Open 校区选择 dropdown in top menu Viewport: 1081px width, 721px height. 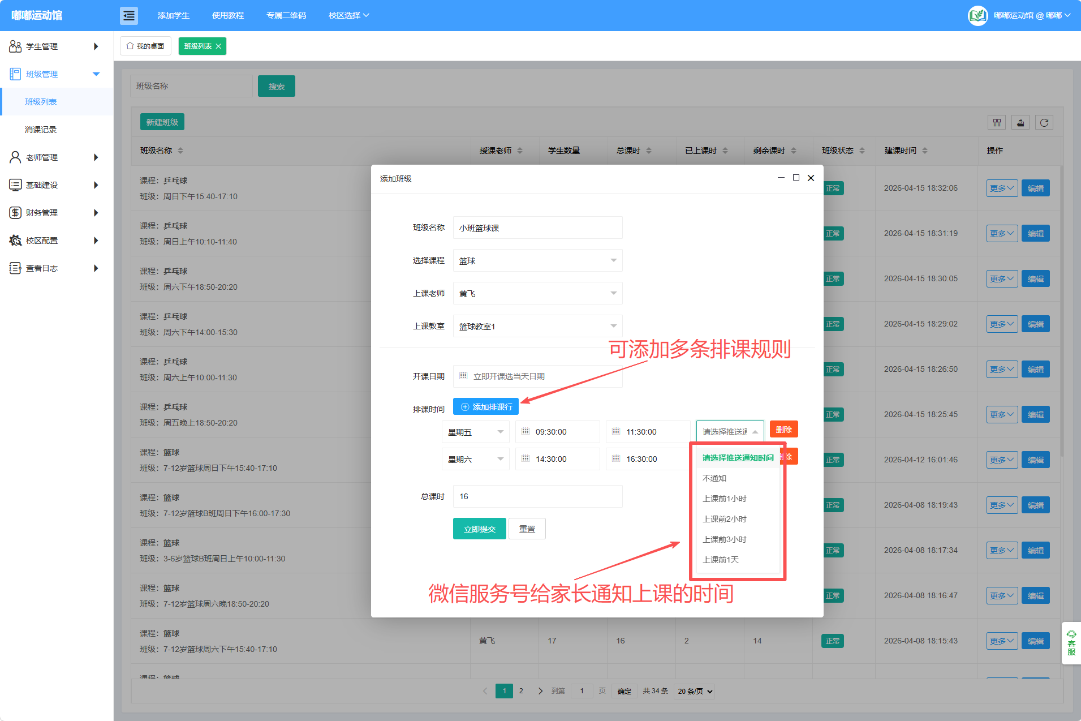[x=348, y=15]
